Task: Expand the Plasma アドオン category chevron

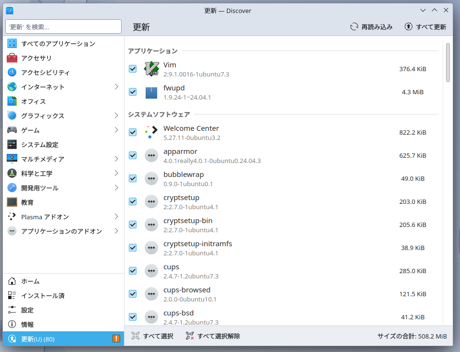Action: click(116, 217)
